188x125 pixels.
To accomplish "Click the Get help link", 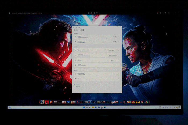I will click(x=78, y=84).
